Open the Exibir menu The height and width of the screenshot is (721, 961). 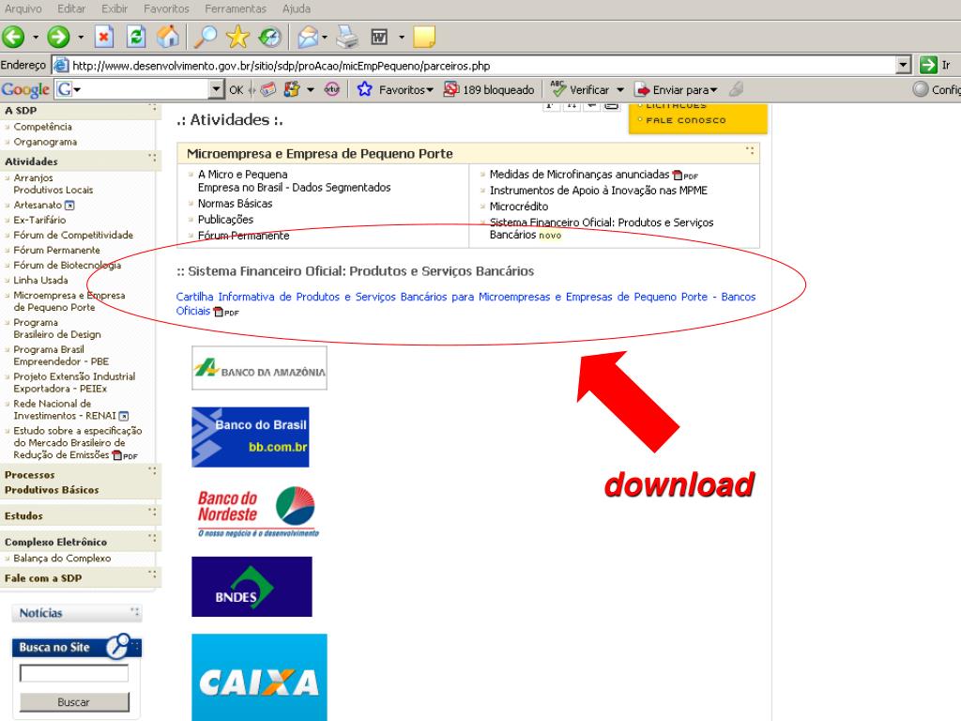[x=114, y=8]
